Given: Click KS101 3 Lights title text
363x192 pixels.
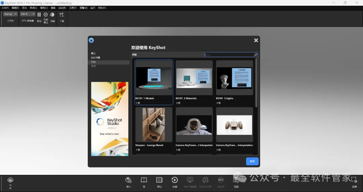Looking at the screenshot, I should point(225,99).
